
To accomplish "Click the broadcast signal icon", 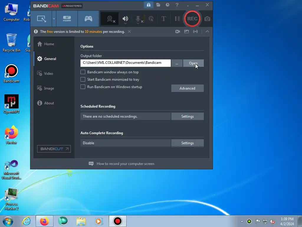I will pyautogui.click(x=195, y=31).
